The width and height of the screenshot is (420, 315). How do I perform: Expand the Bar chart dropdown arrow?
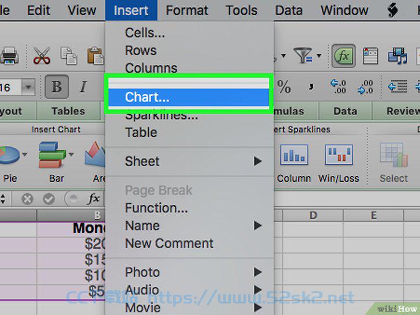click(x=72, y=154)
